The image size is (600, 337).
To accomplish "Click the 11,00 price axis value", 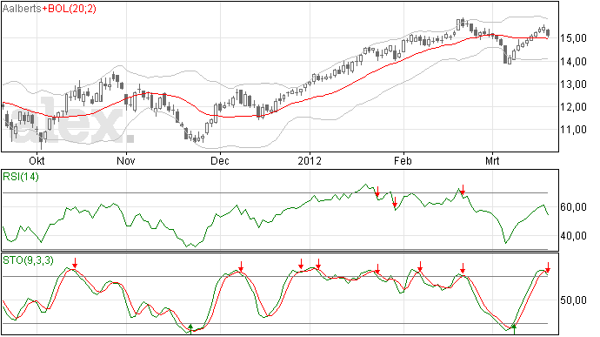I will coord(574,130).
